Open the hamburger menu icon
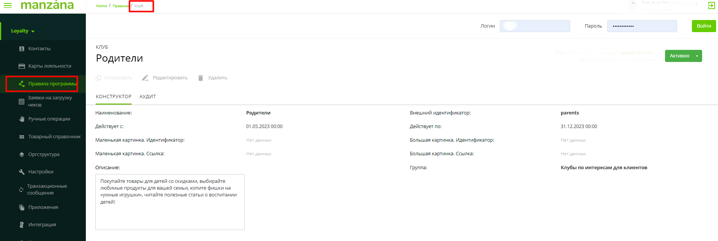Viewport: 718px width, 241px height. [x=8, y=5]
